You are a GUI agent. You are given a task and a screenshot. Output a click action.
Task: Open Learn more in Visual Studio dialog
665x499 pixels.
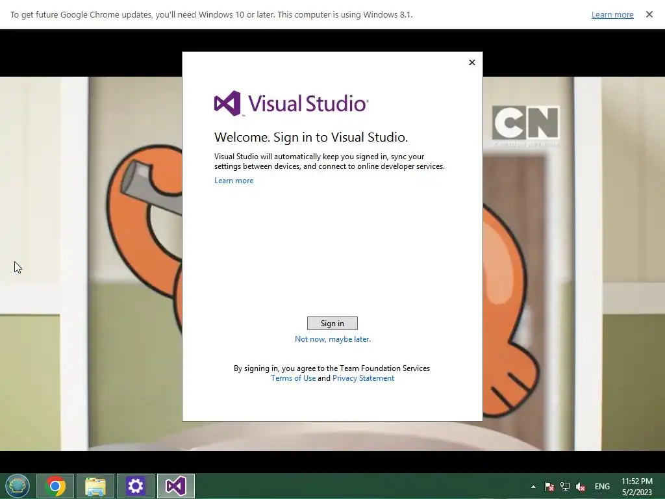(234, 181)
